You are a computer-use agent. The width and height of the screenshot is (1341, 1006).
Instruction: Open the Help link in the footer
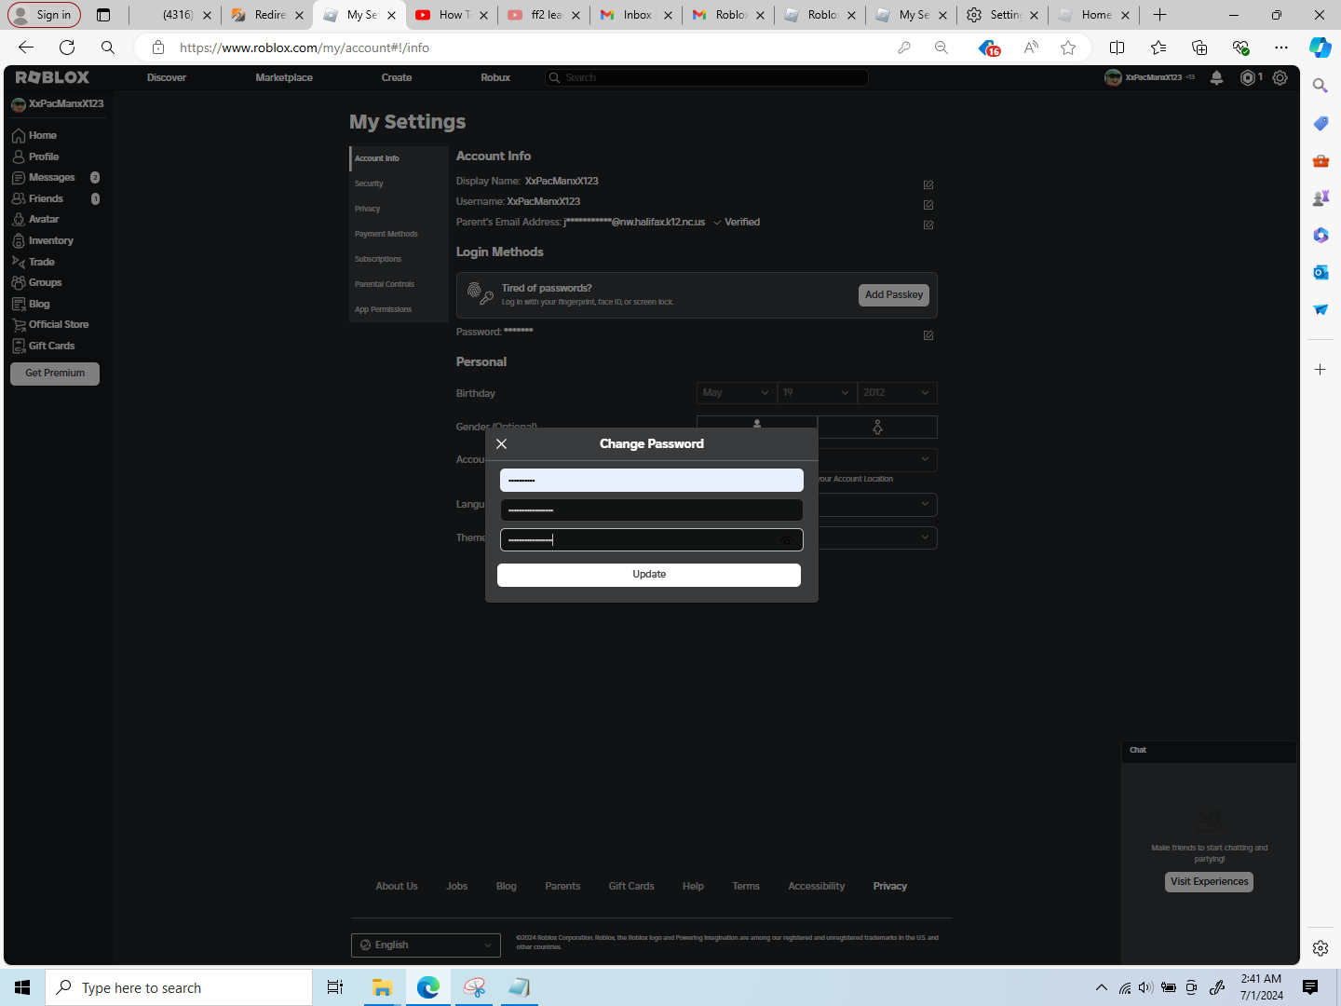[693, 887]
